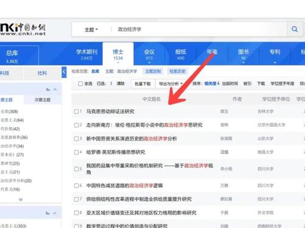Switch to the 报纸 tab
Image resolution: width=305 pixels, height=228 pixels.
[x=181, y=54]
